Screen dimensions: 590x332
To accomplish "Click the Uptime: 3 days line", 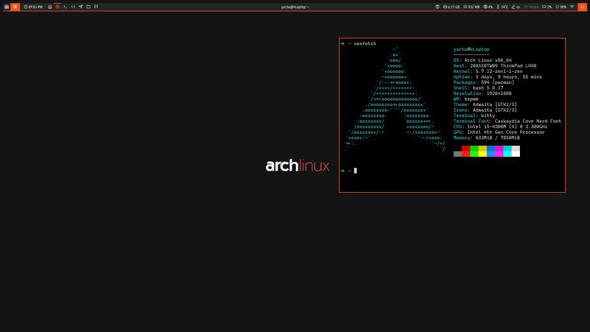I will (x=497, y=77).
